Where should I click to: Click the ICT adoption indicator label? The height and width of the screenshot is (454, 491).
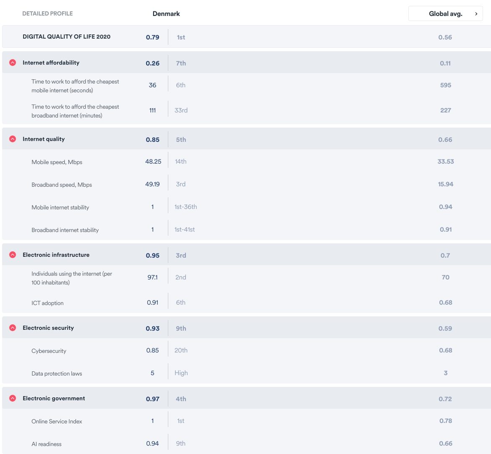pos(47,303)
